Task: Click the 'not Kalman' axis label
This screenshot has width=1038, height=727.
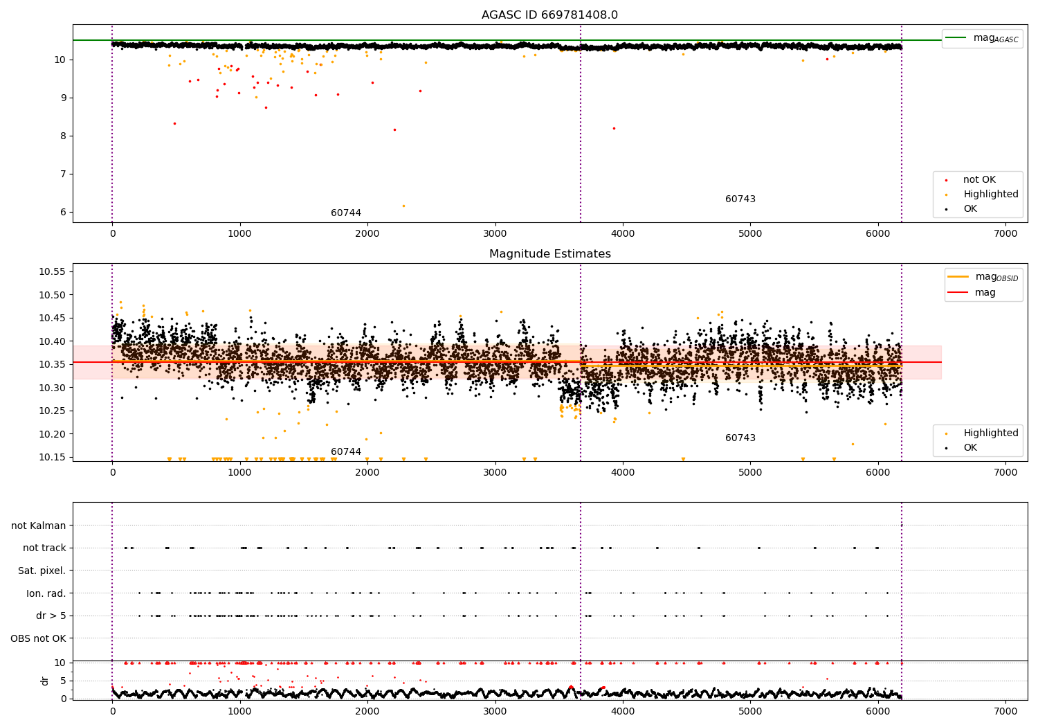Action: click(x=39, y=526)
